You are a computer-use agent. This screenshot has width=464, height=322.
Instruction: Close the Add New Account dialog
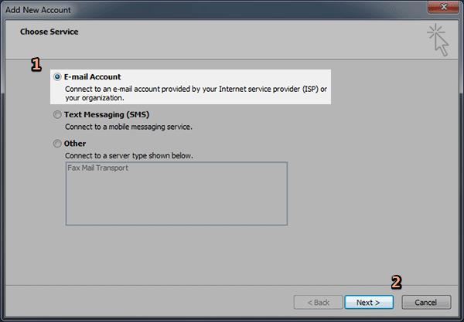pos(443,7)
